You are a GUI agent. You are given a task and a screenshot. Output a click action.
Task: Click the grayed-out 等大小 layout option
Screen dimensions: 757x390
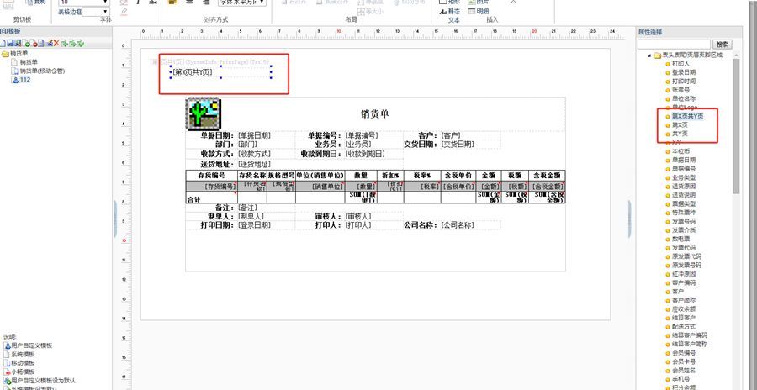[370, 11]
